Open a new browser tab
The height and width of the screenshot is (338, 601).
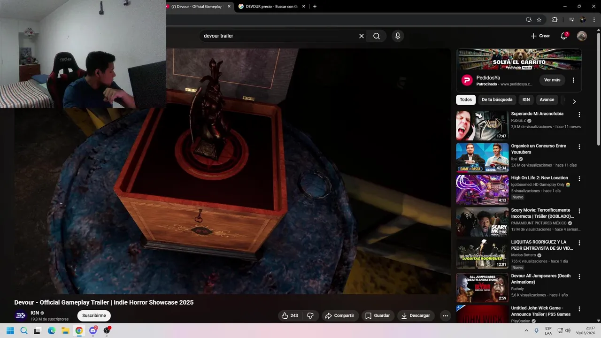(315, 7)
